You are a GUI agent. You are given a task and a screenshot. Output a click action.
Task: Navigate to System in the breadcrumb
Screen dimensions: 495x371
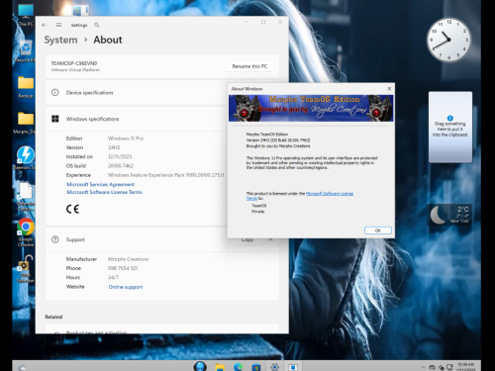tap(60, 40)
